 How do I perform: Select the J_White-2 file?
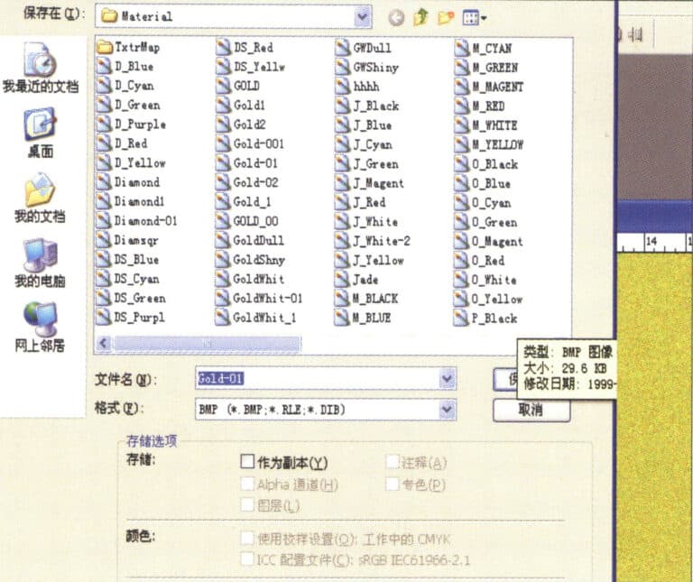(x=373, y=241)
